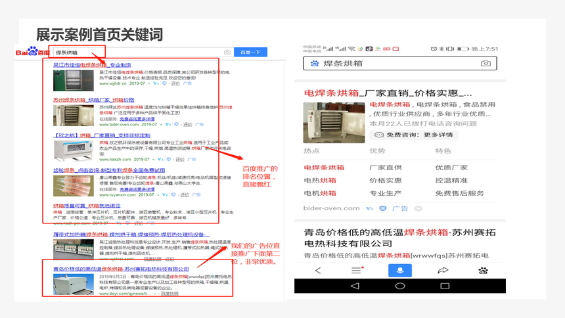Click shield icon next to mobile bider-oven.com
The height and width of the screenshot is (318, 565).
[382, 208]
